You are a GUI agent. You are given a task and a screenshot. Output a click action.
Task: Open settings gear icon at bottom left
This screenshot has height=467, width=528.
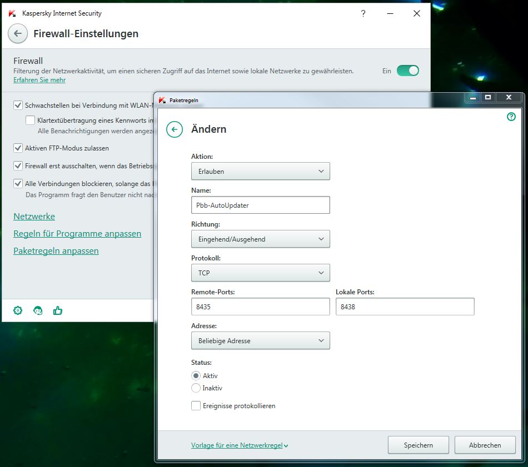18,310
